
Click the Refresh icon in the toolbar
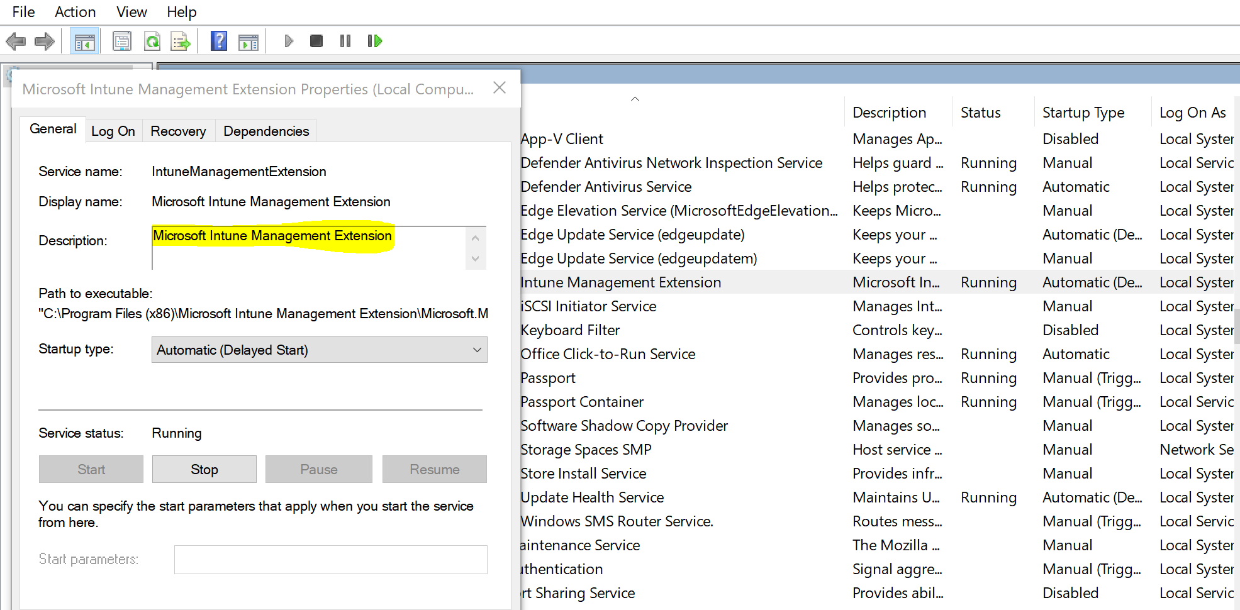[x=152, y=40]
